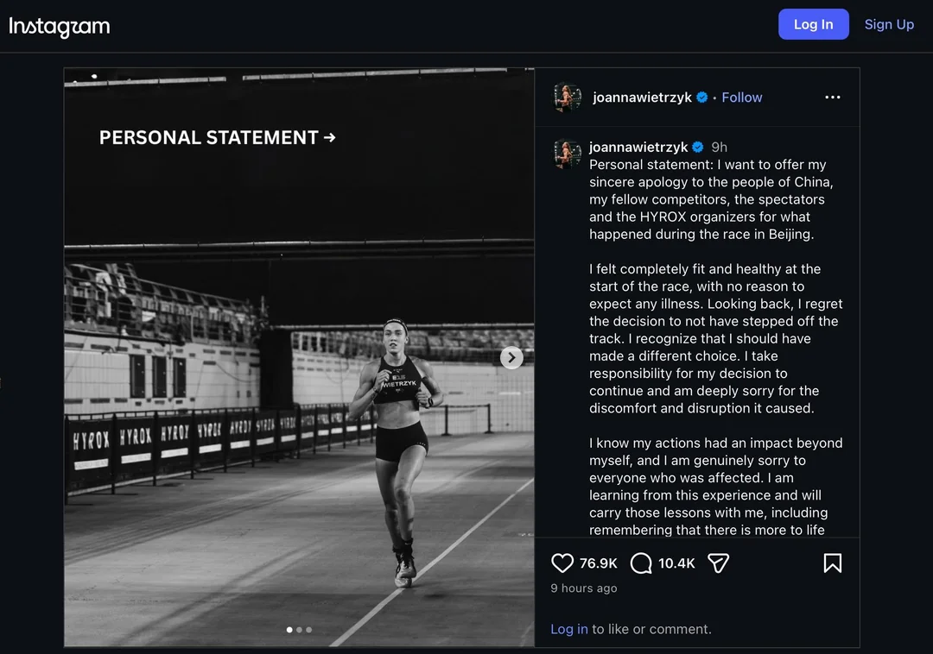The width and height of the screenshot is (933, 654).
Task: Save the post using bookmark icon
Action: (x=833, y=563)
